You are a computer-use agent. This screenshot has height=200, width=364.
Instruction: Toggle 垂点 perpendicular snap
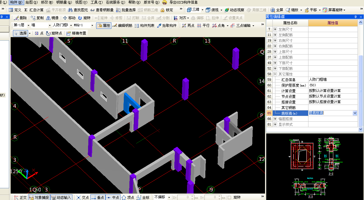coord(97,197)
